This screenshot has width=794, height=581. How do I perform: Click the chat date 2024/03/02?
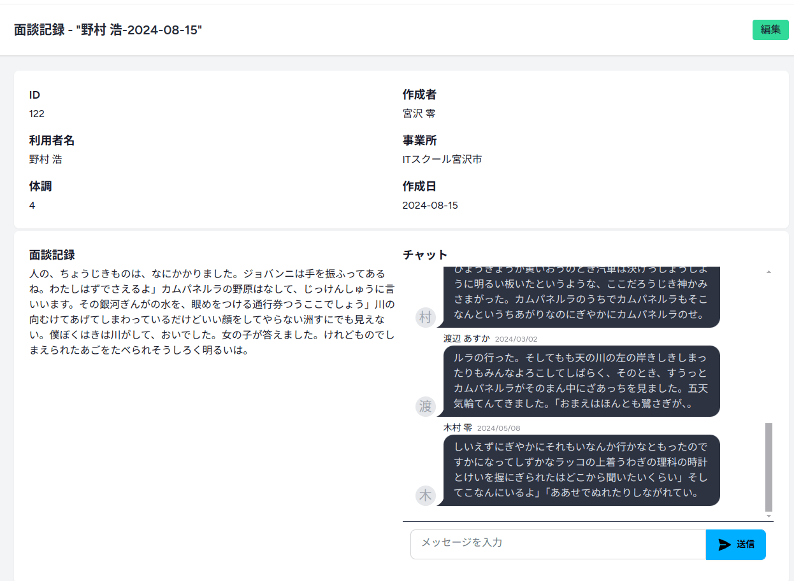[x=516, y=339]
